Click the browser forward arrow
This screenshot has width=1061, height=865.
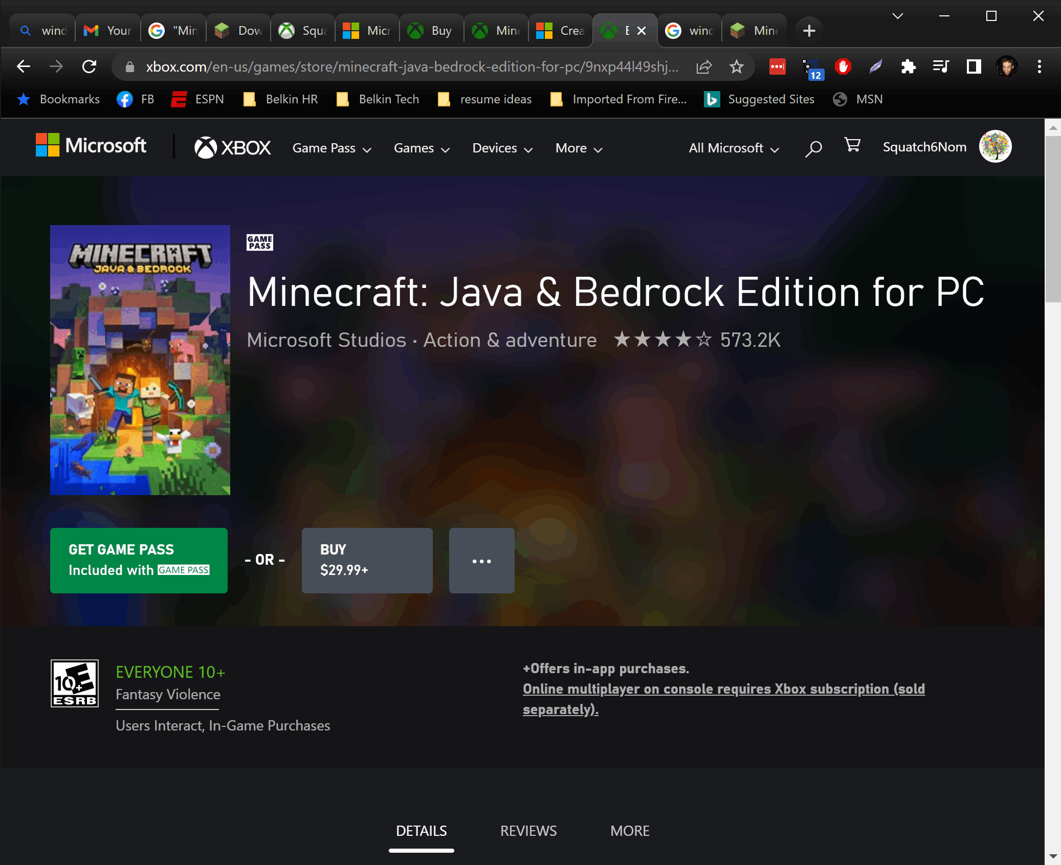[56, 66]
